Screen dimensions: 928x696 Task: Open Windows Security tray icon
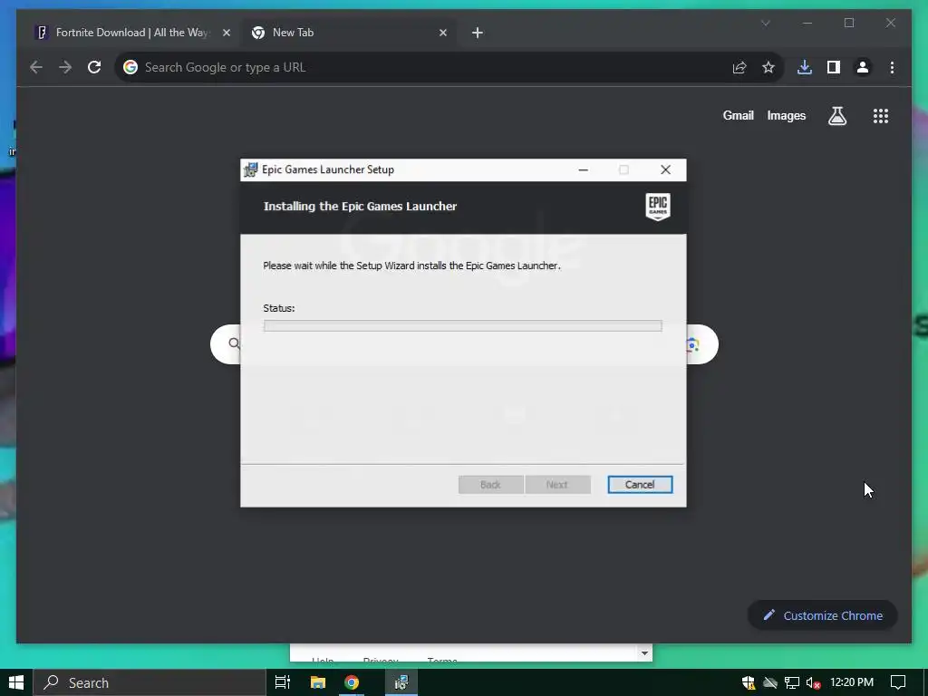click(x=749, y=683)
